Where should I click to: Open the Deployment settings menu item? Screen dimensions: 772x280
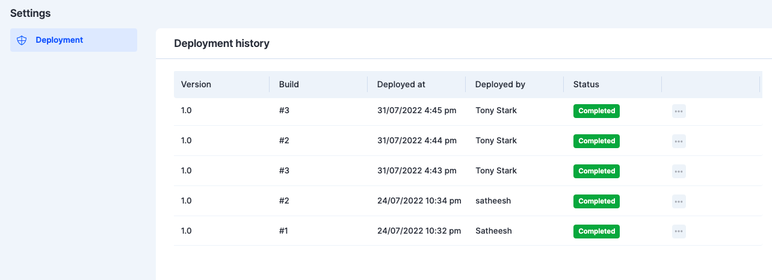59,40
